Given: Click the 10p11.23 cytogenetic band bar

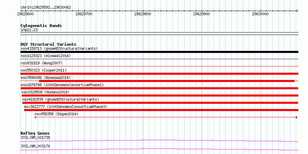Looking at the screenshot, I should 159,34.
